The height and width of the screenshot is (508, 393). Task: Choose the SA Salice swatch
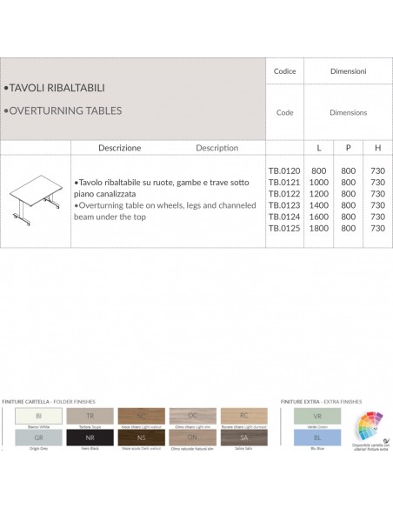tap(244, 438)
